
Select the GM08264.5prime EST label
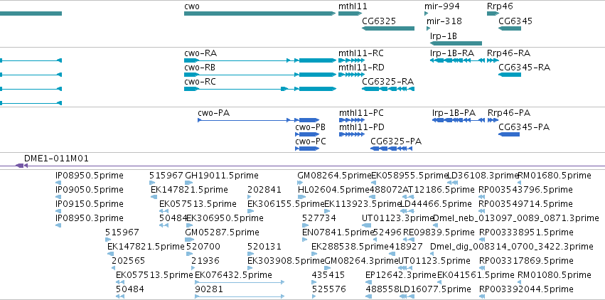coord(333,176)
